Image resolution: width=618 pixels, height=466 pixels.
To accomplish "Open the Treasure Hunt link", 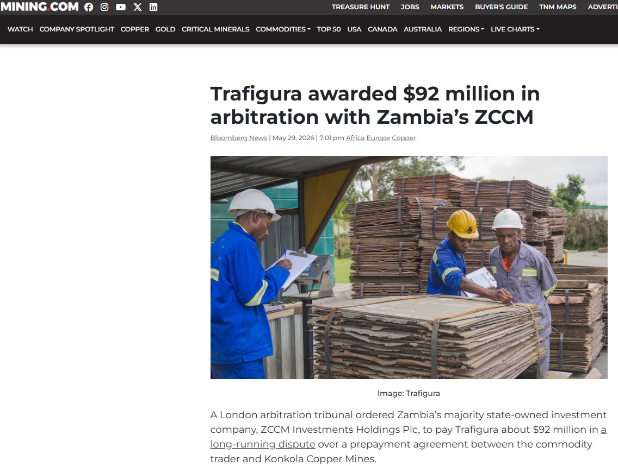I will click(361, 7).
